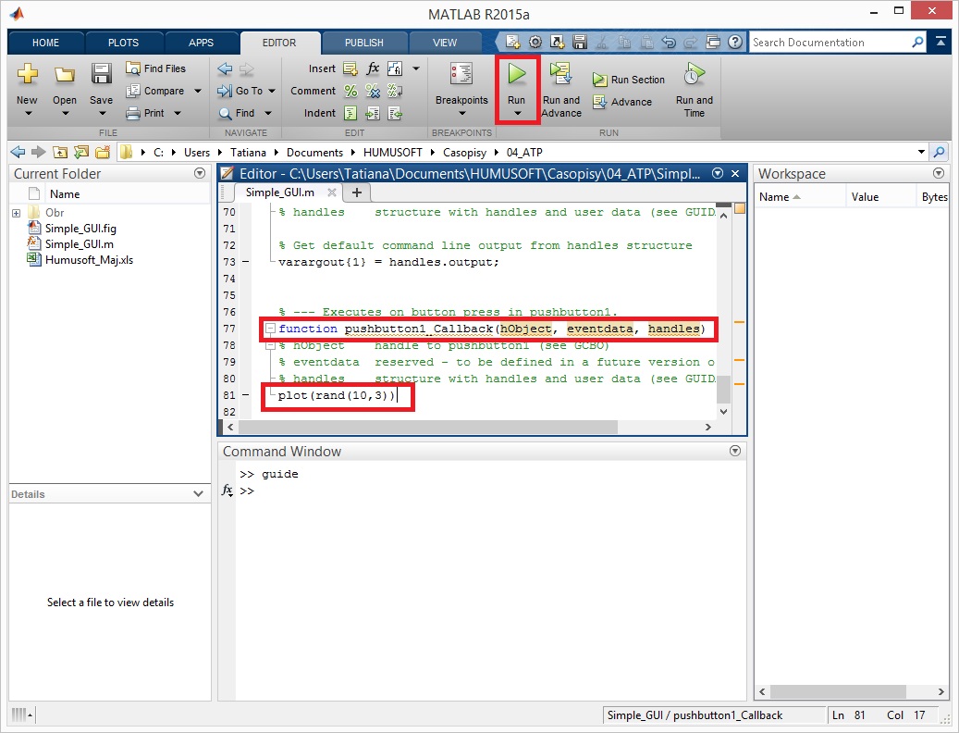Click HUMUSOFT in the address path

[393, 153]
